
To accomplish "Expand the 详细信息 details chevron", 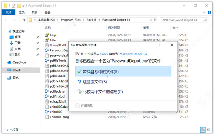I will [77, 106].
